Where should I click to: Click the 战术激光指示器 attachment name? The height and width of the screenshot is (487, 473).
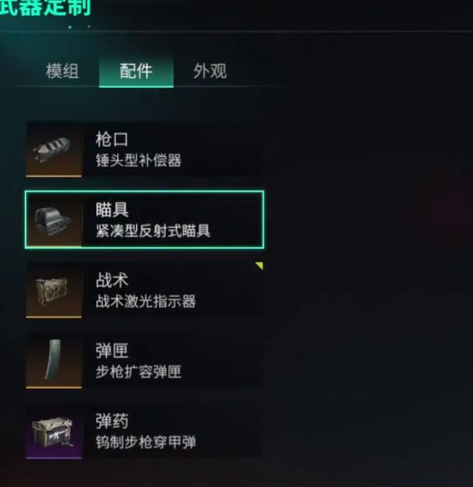point(146,302)
